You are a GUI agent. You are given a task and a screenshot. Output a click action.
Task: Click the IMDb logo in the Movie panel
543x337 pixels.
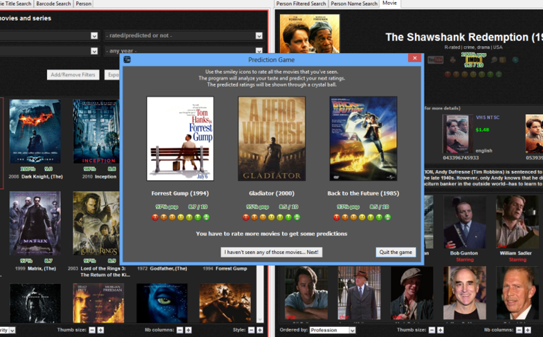point(473,60)
